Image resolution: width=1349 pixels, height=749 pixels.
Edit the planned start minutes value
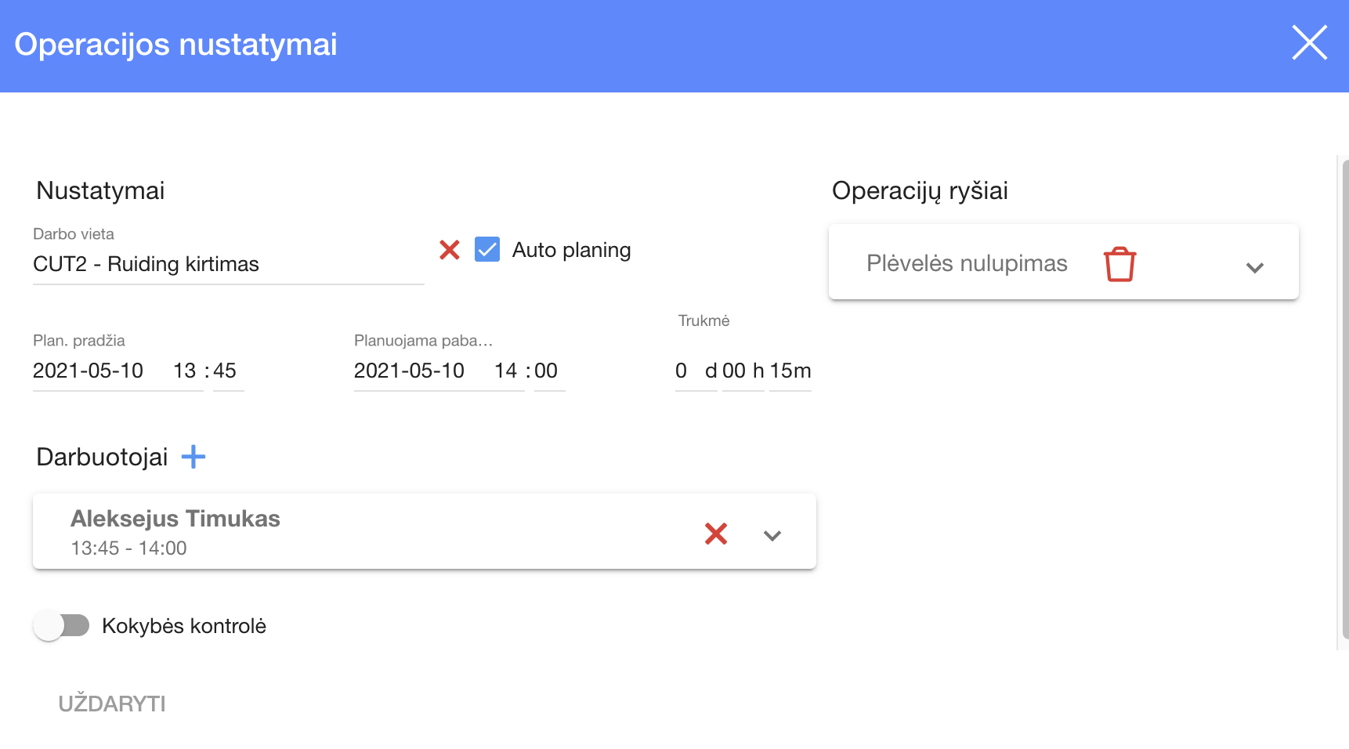point(226,371)
